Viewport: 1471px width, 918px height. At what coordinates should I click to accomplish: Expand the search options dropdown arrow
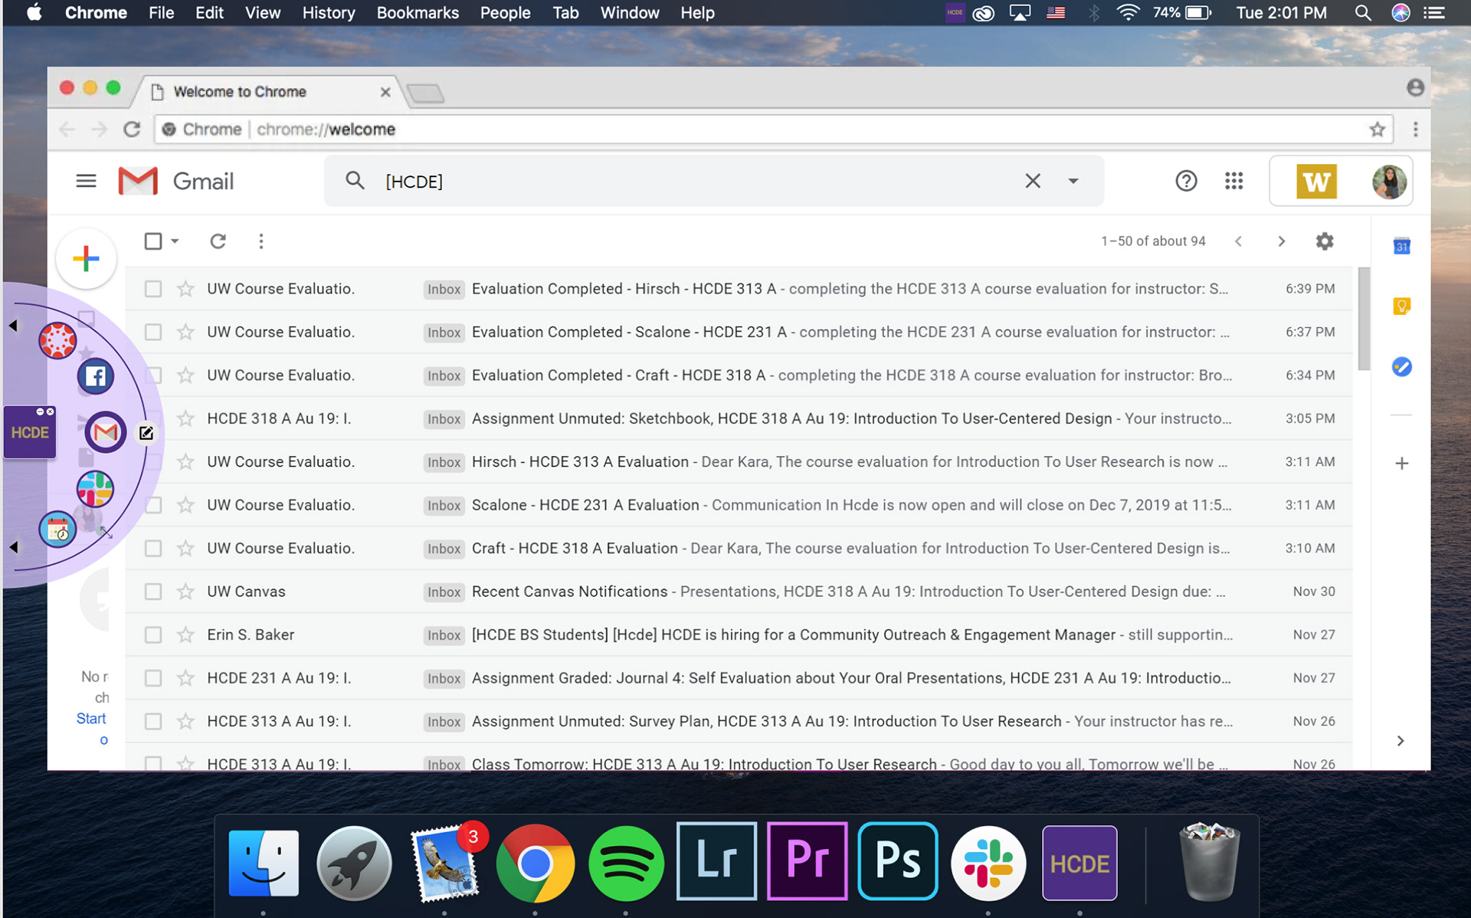click(x=1073, y=181)
